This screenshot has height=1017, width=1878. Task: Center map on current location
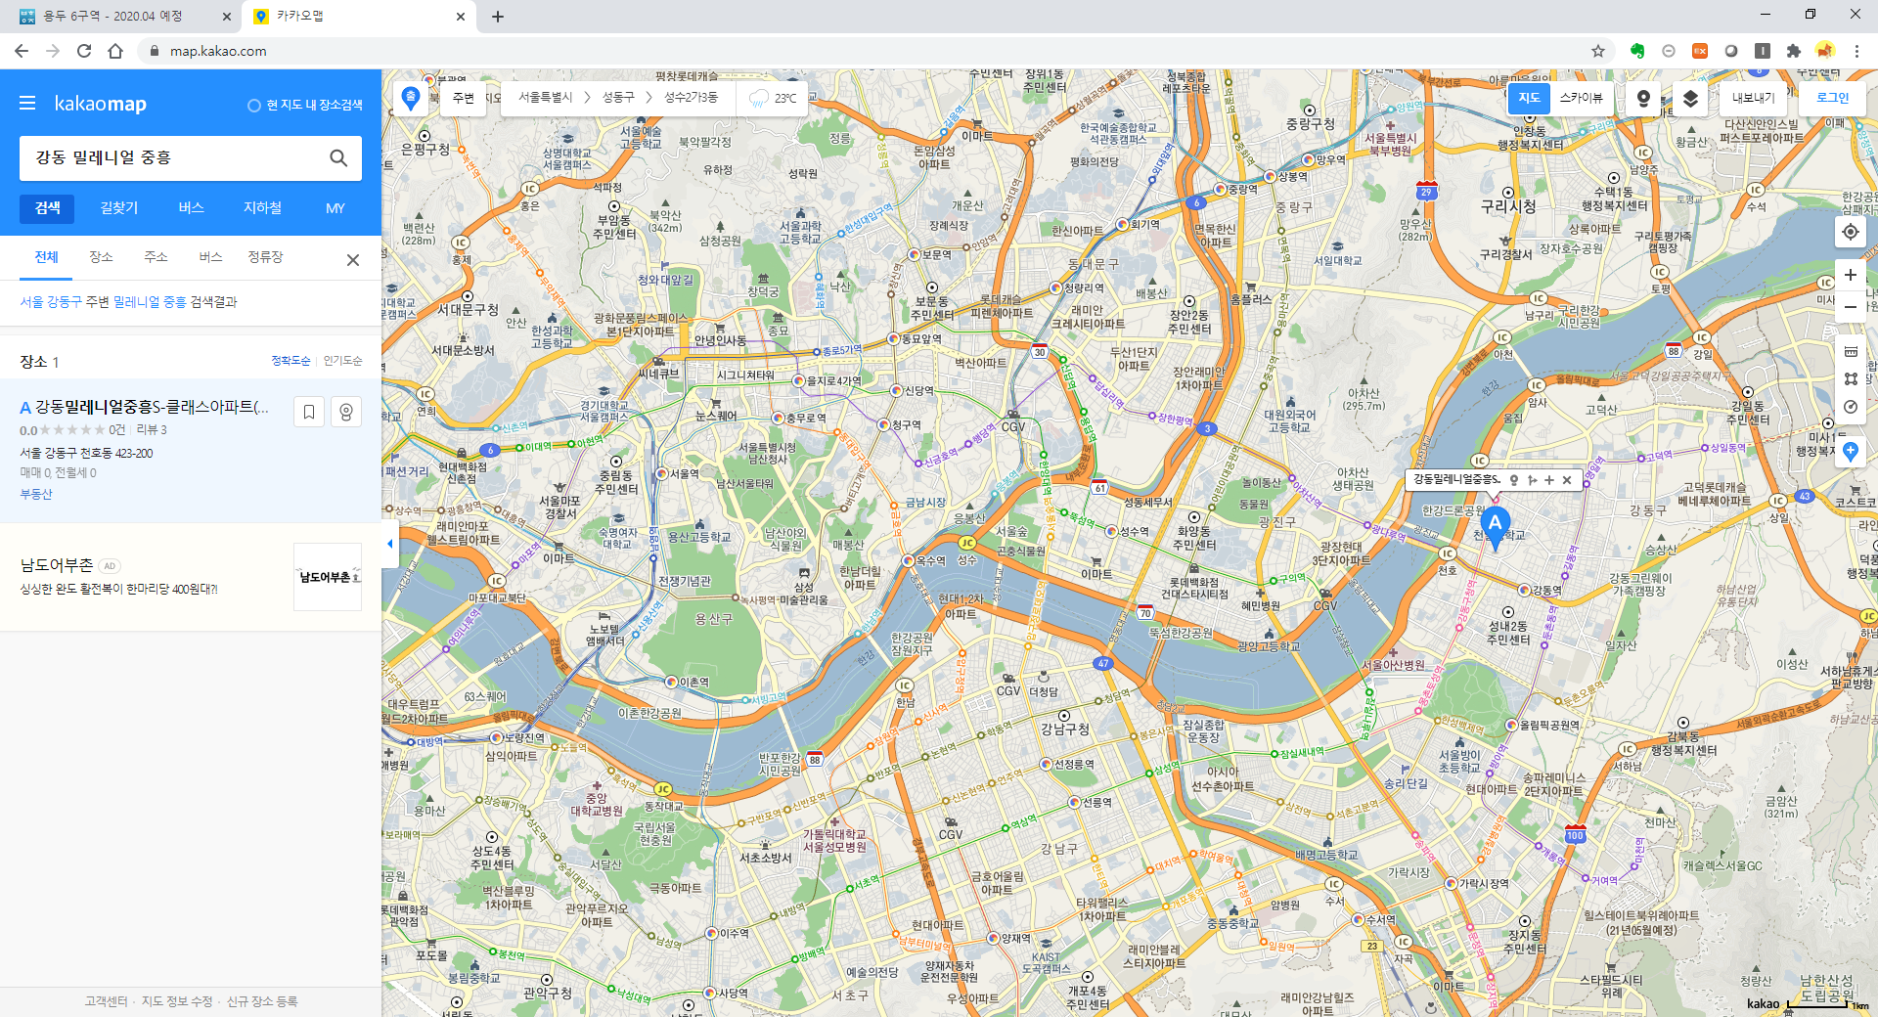coord(1851,232)
